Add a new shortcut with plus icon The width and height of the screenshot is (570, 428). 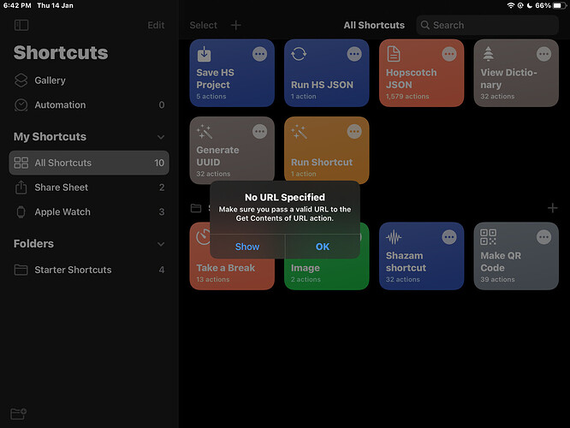236,26
